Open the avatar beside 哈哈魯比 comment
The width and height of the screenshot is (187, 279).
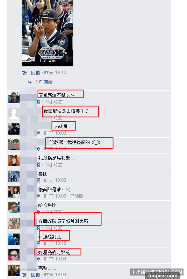tap(14, 208)
